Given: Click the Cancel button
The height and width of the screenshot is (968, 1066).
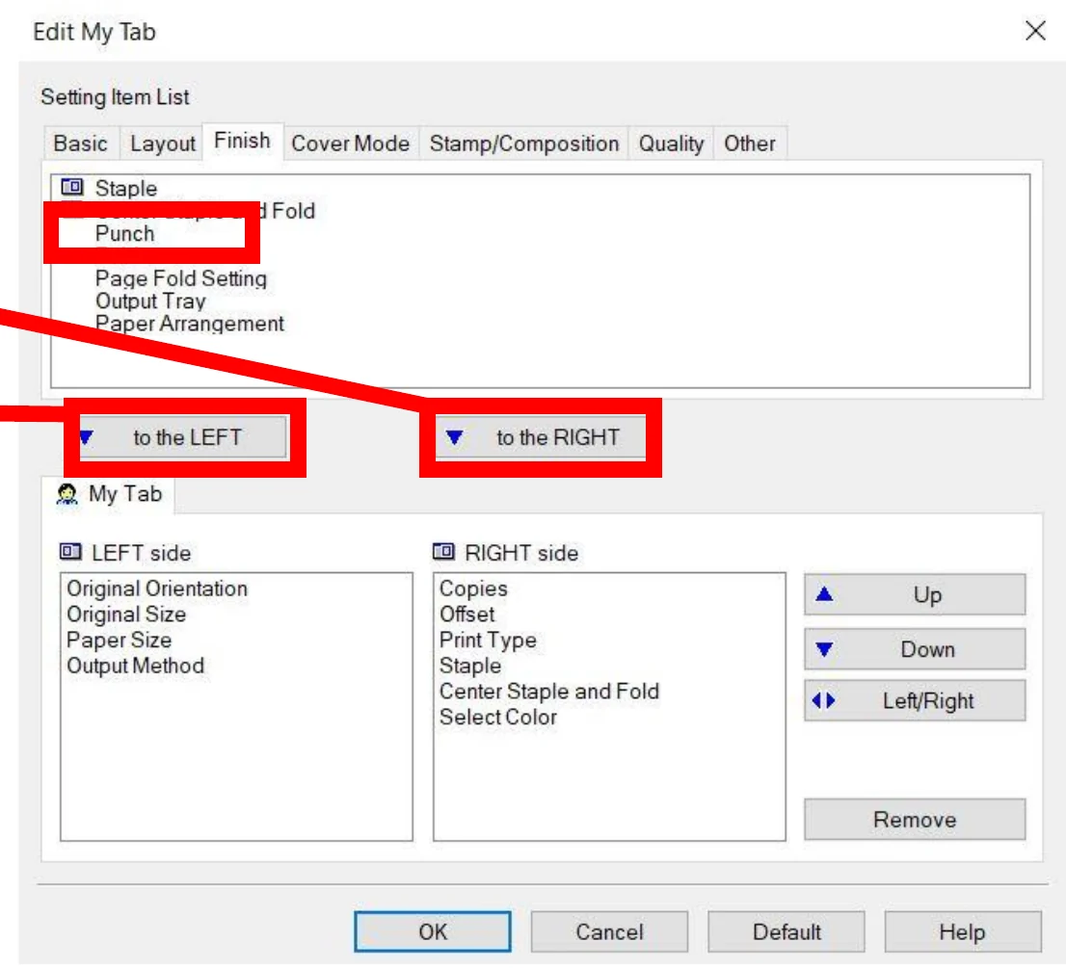Looking at the screenshot, I should [x=609, y=931].
